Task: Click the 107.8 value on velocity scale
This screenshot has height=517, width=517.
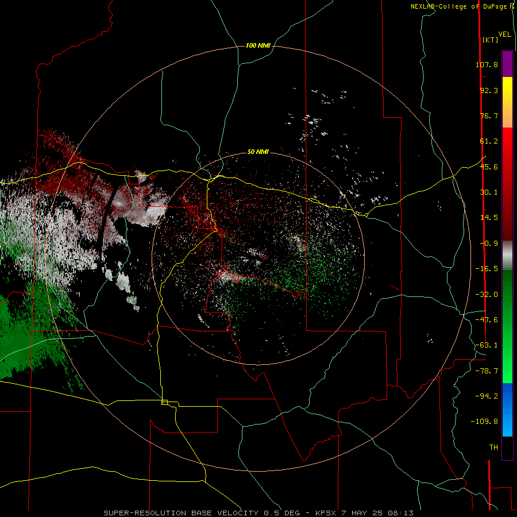Action: pyautogui.click(x=487, y=64)
